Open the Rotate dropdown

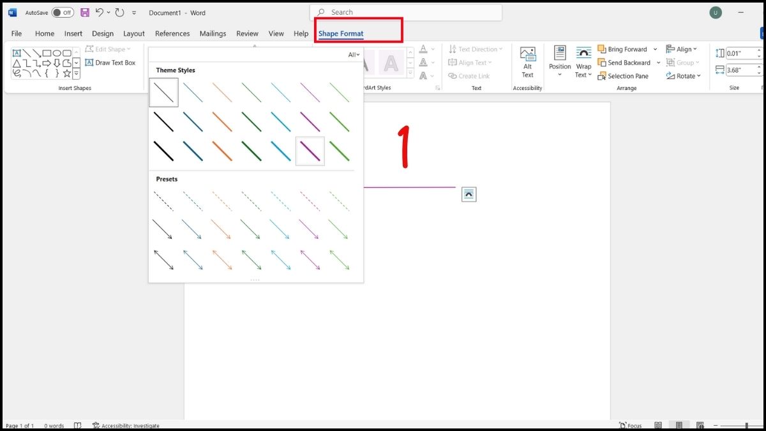[x=684, y=76]
